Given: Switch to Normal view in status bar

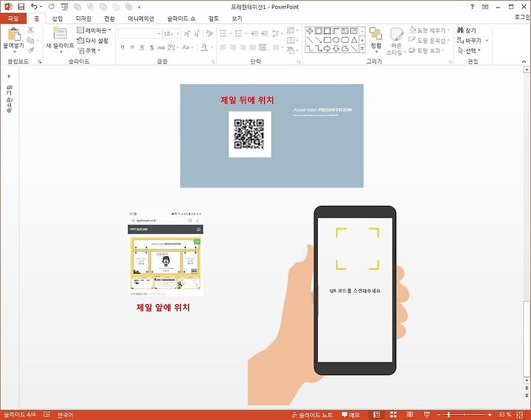Looking at the screenshot, I should [376, 415].
